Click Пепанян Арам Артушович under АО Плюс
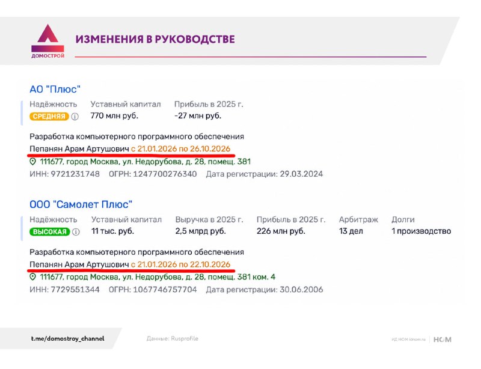The image size is (481, 369). pos(79,149)
